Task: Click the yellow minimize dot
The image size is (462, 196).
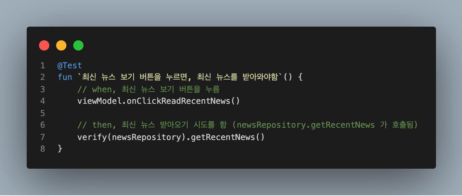Action: click(x=61, y=45)
